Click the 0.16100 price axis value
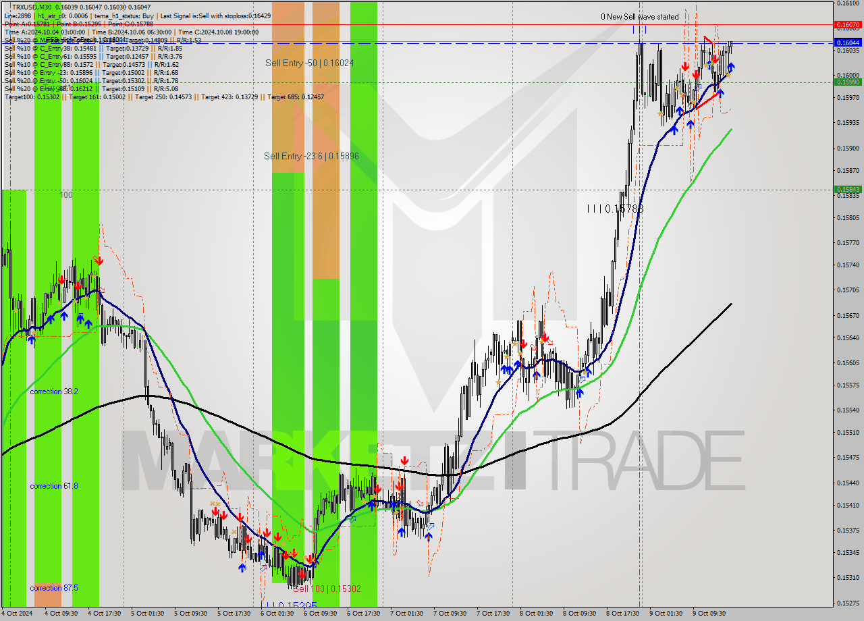This screenshot has width=864, height=621. [848, 3]
